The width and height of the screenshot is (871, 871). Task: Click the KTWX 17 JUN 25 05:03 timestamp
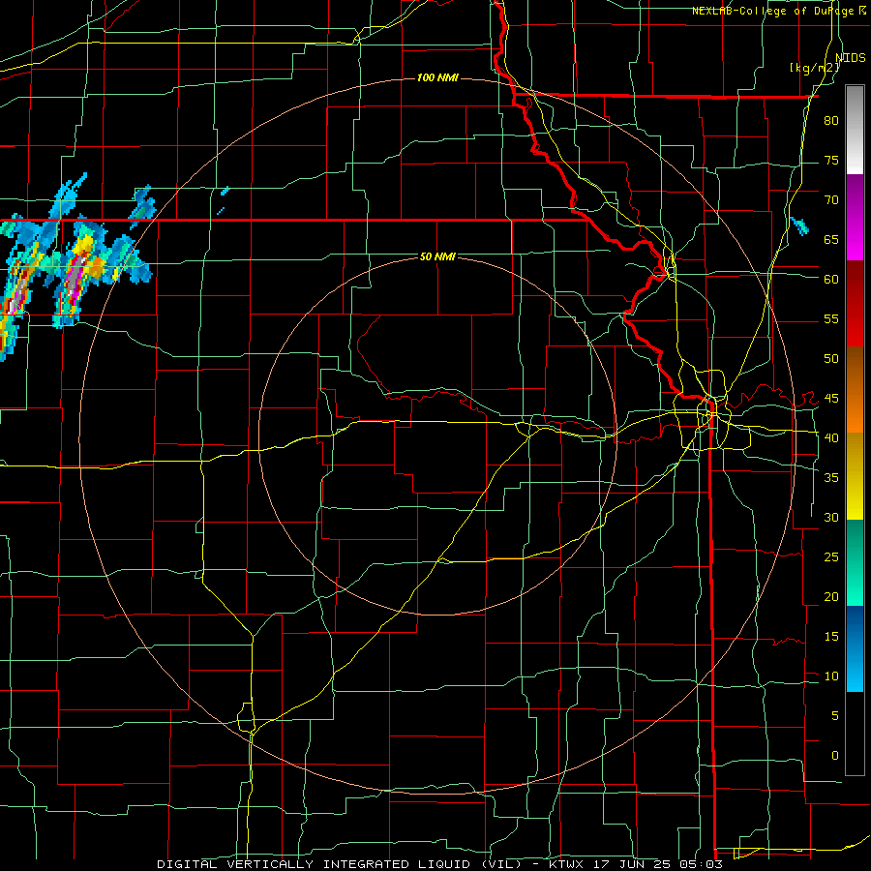pyautogui.click(x=636, y=864)
